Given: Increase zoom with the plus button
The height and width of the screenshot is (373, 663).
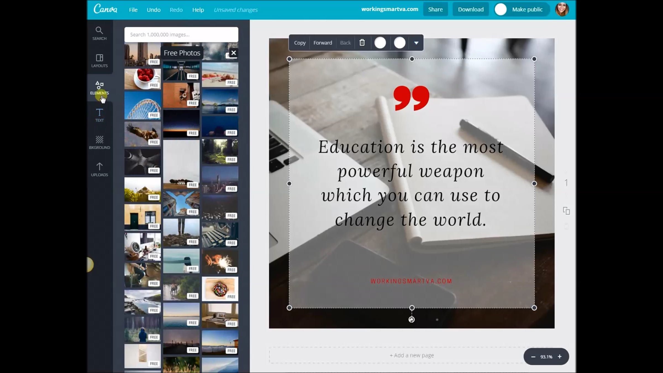Looking at the screenshot, I should 559,356.
